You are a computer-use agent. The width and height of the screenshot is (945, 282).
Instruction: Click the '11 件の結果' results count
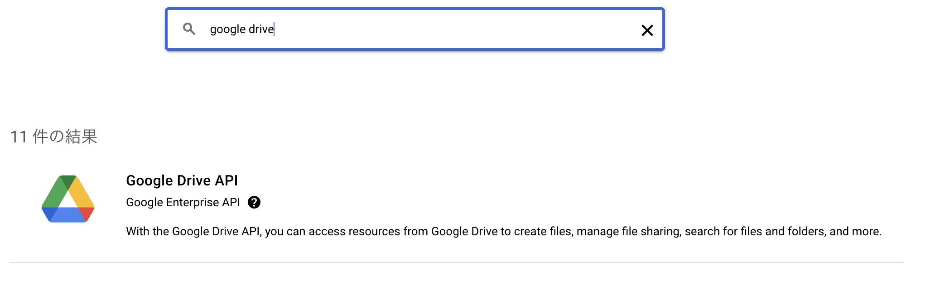coord(53,136)
